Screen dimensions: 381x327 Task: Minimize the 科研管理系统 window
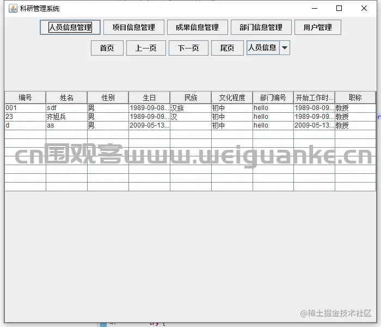[315, 9]
